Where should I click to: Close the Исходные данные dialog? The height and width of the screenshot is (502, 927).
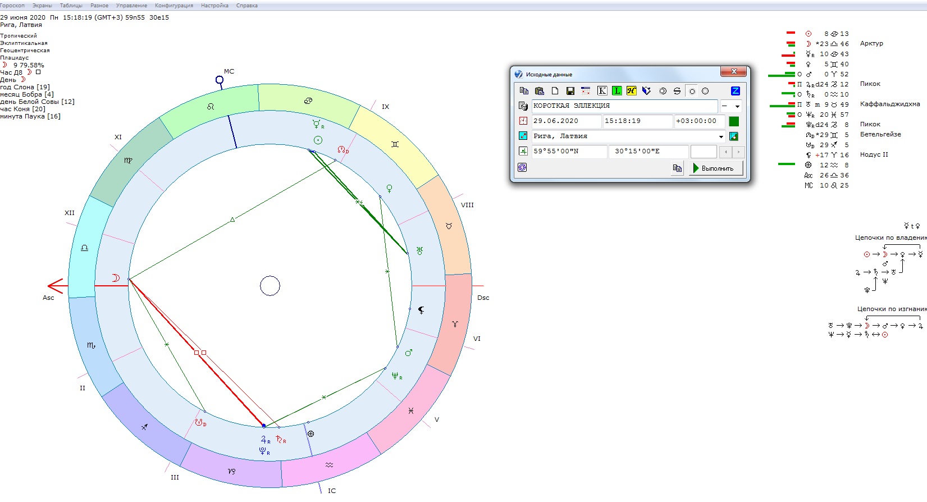tap(734, 71)
